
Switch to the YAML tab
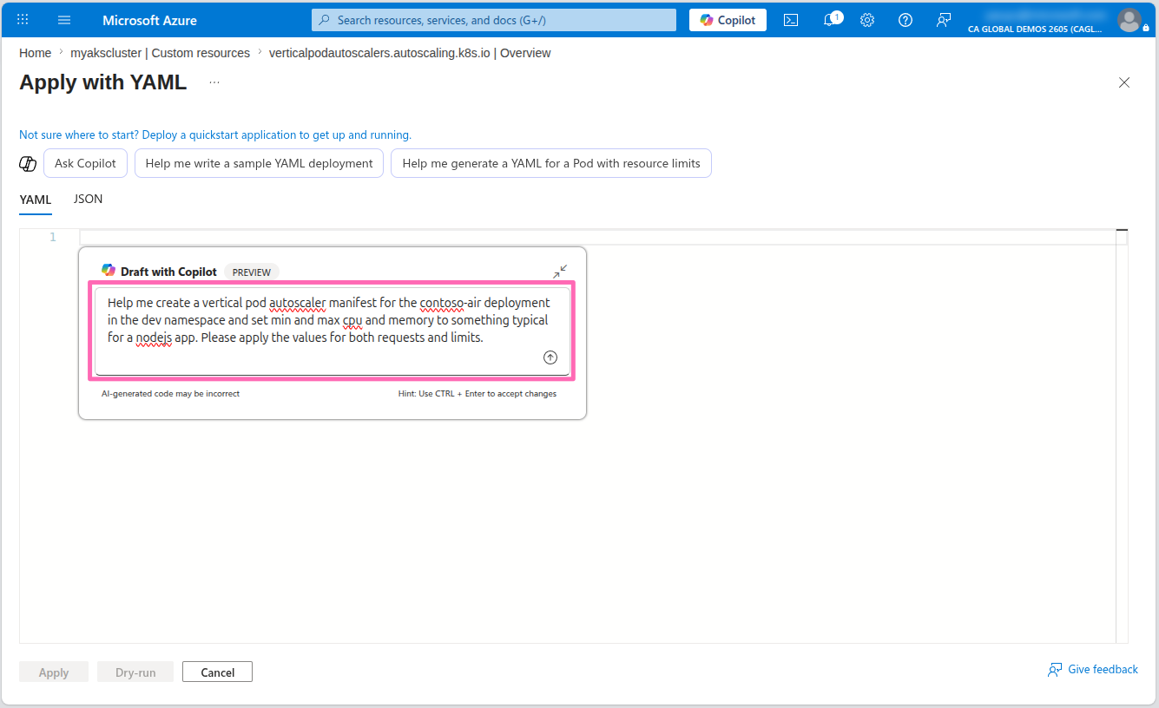(x=36, y=200)
